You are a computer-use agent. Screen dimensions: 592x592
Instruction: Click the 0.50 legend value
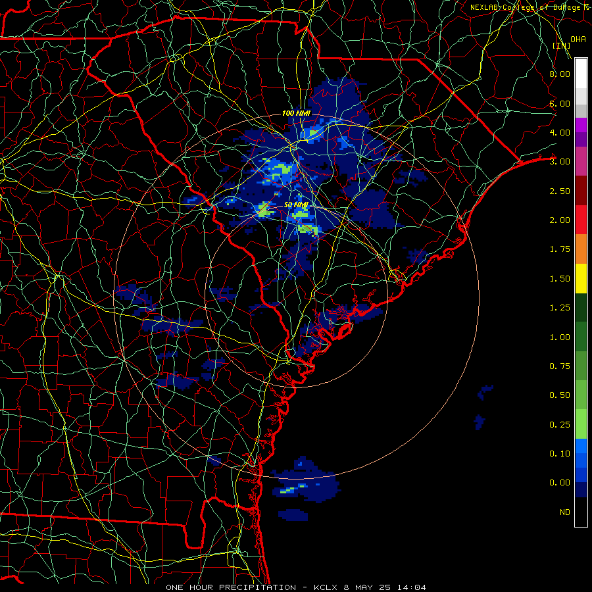[560, 395]
